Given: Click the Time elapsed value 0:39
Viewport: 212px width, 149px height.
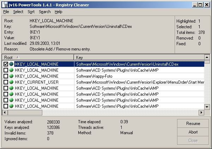Looking at the screenshot, I should (124, 122).
